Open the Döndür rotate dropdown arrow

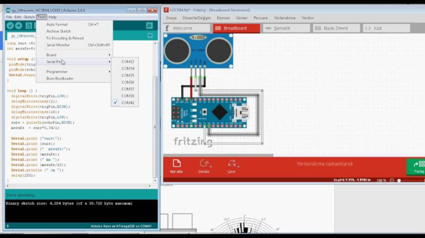point(211,167)
